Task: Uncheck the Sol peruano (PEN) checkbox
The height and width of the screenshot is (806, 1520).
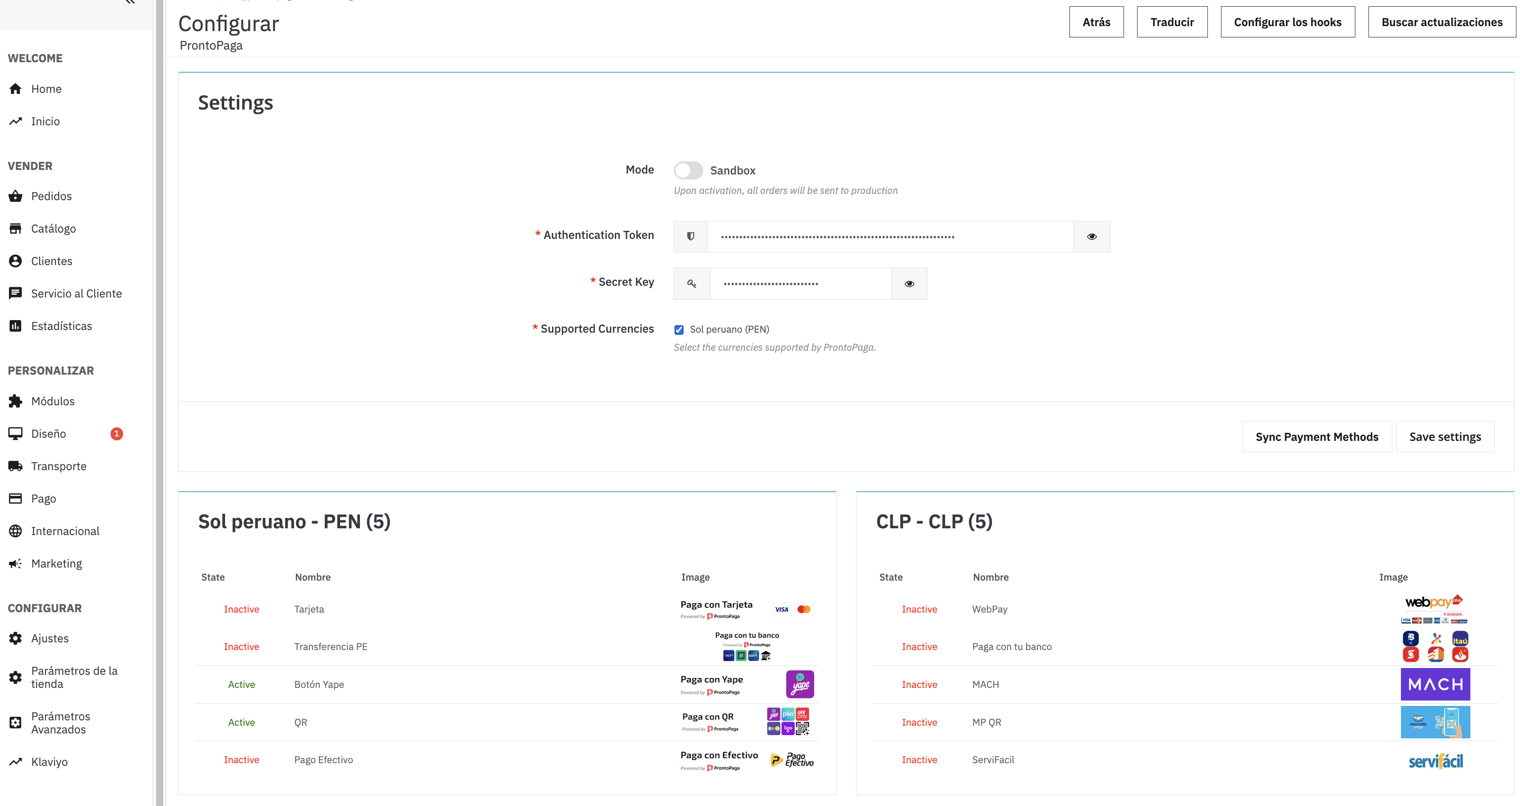Action: tap(679, 330)
